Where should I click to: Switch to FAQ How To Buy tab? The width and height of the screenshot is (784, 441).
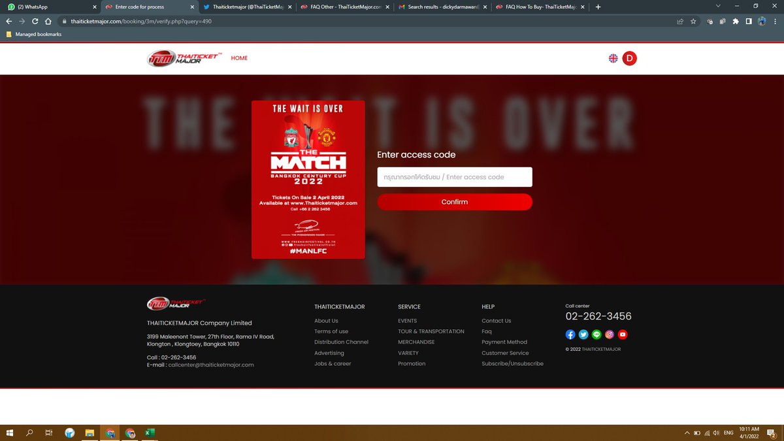[x=540, y=7]
